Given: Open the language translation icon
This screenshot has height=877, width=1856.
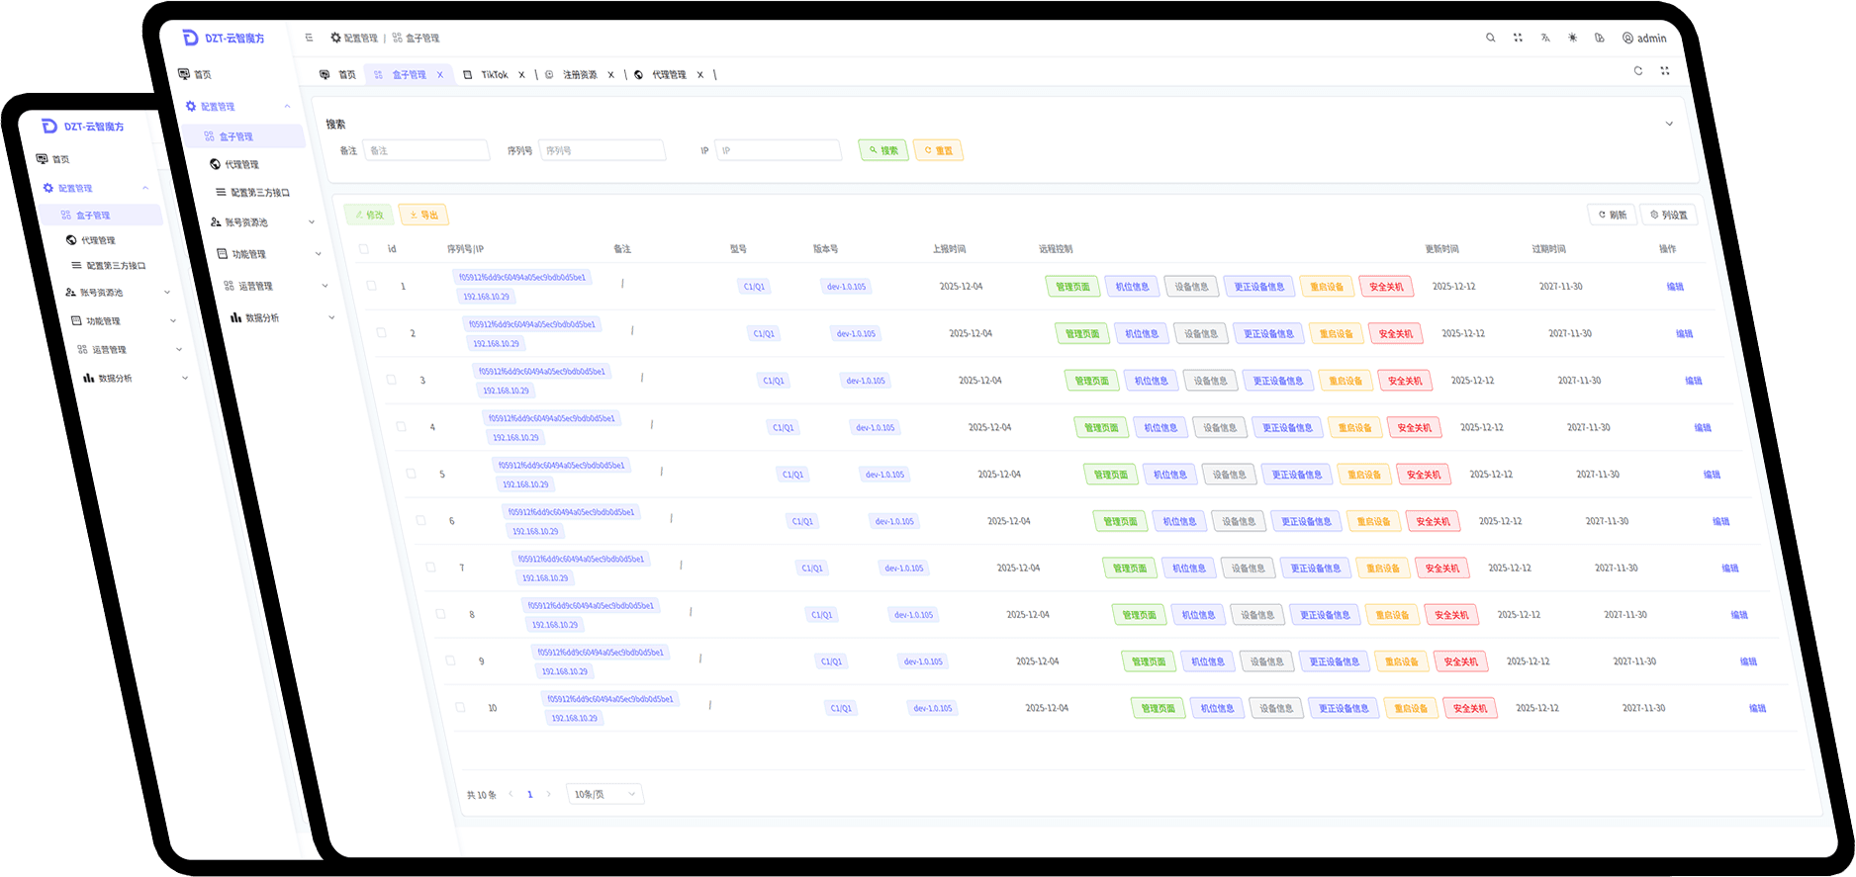Looking at the screenshot, I should [x=1544, y=38].
